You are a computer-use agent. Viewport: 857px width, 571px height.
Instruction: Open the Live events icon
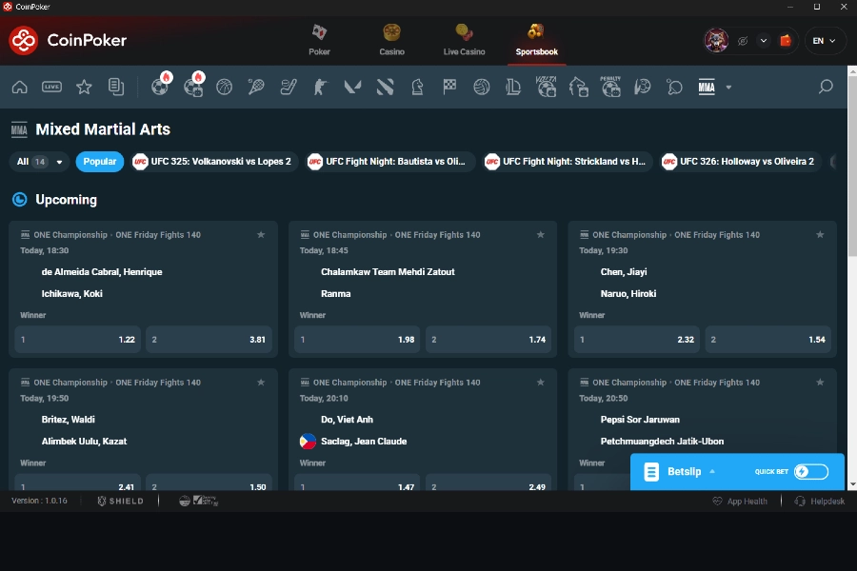click(x=51, y=88)
